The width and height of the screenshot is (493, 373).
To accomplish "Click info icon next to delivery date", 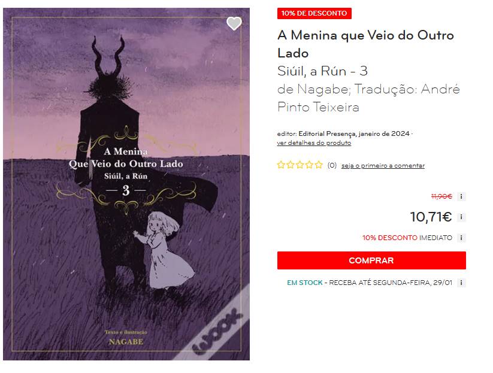I will pyautogui.click(x=461, y=283).
